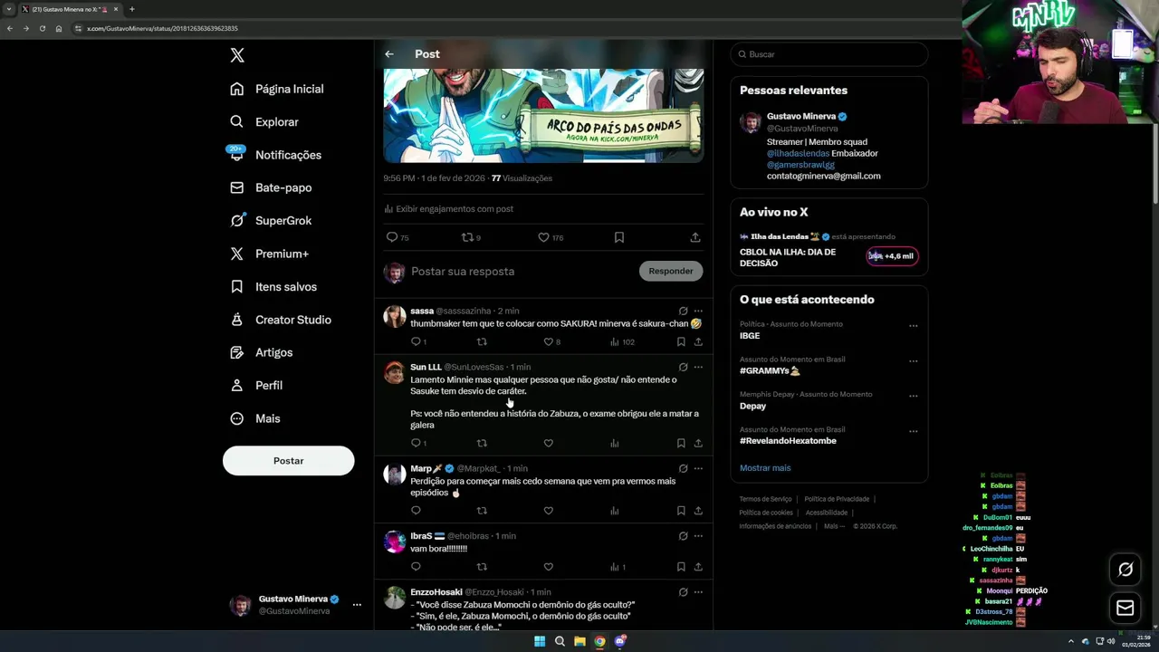Share Sun LLL's reply

(698, 443)
